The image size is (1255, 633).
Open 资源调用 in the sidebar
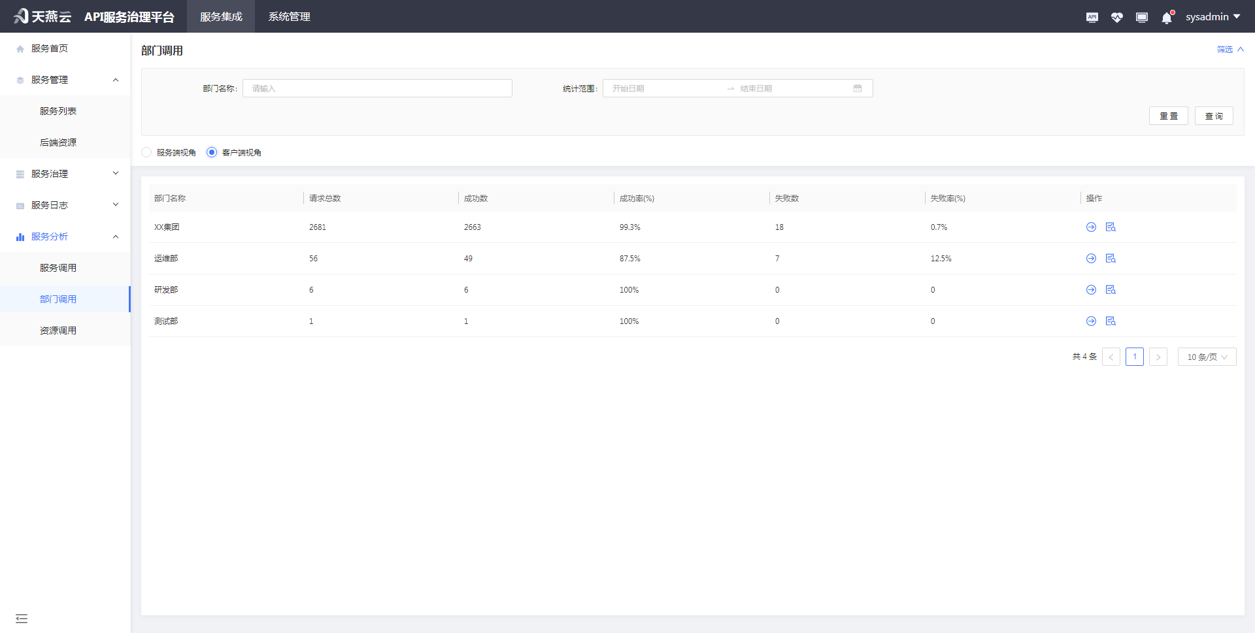(58, 331)
